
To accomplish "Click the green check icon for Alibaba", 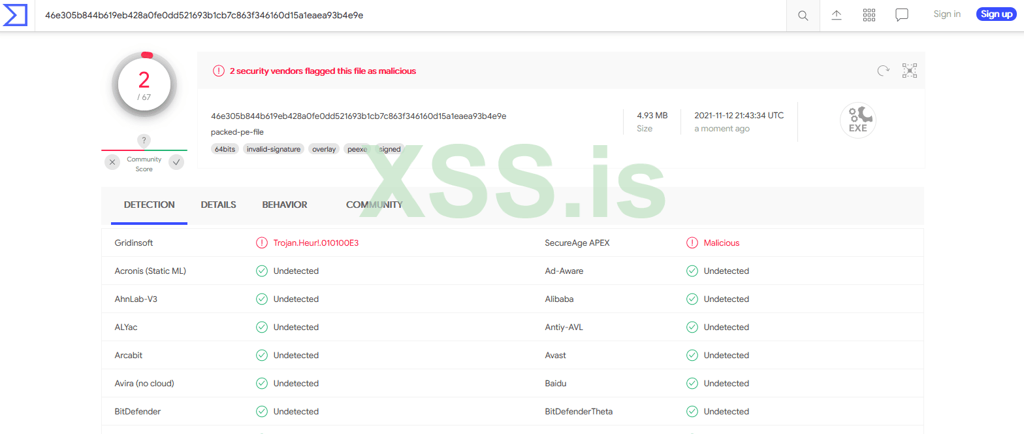I will click(692, 299).
